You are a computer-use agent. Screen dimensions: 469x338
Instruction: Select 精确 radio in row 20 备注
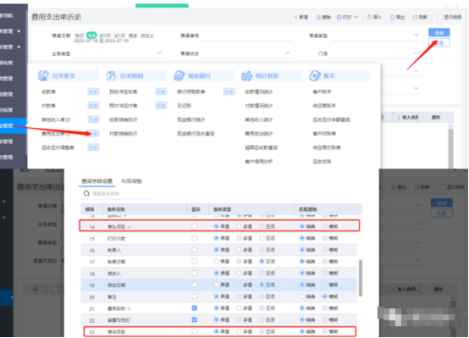(302, 296)
